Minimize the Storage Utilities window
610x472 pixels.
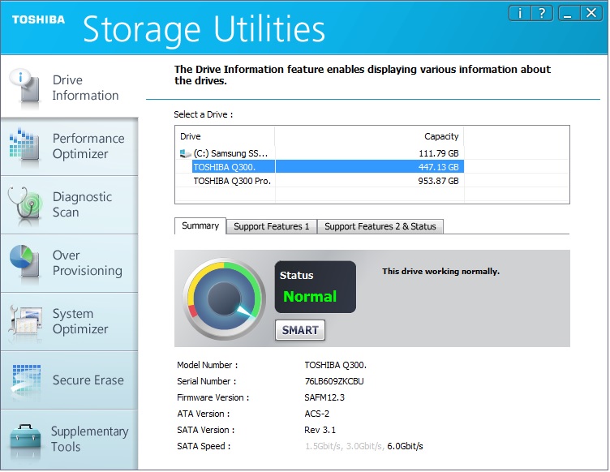pyautogui.click(x=569, y=14)
